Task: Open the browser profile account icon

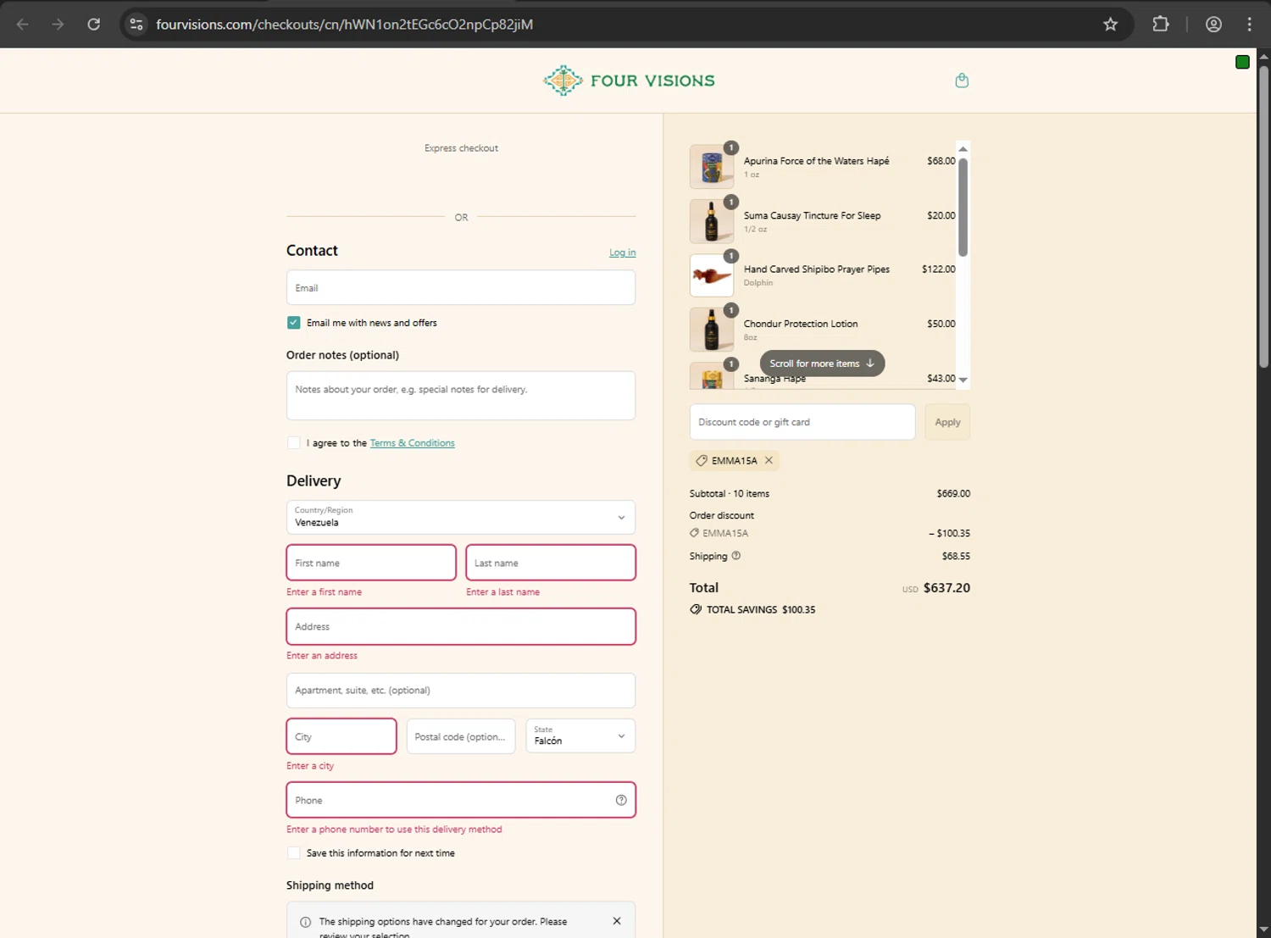Action: click(1213, 25)
